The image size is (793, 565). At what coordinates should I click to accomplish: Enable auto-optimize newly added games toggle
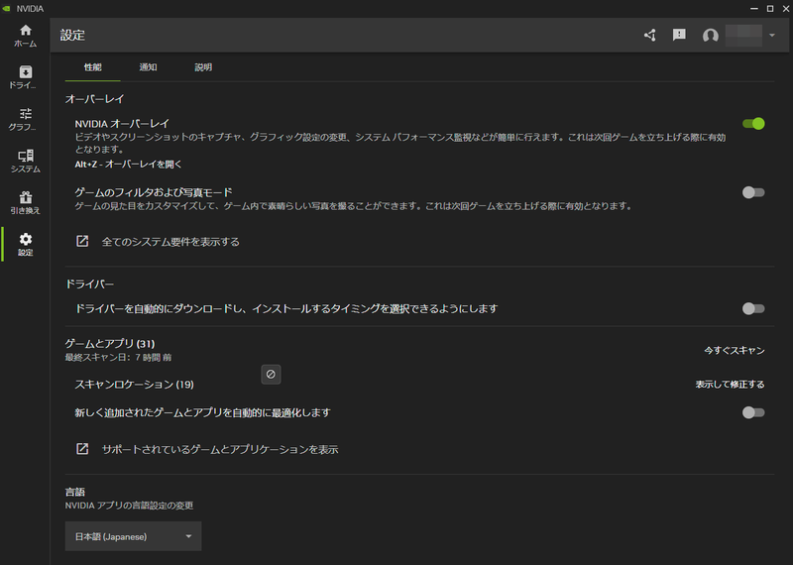tap(753, 412)
